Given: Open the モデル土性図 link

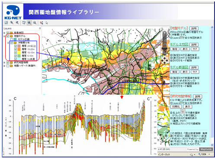Looking at the screenshot, I should (x=179, y=44).
